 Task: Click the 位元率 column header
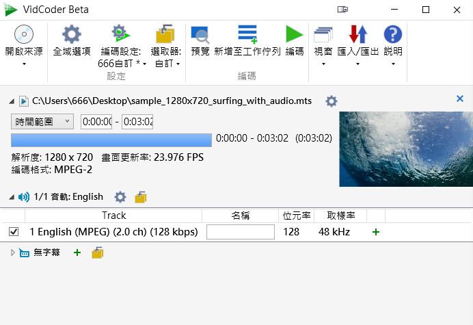click(296, 216)
